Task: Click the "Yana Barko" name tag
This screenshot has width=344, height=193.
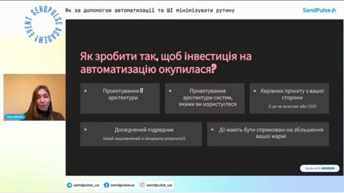Action: (x=15, y=117)
